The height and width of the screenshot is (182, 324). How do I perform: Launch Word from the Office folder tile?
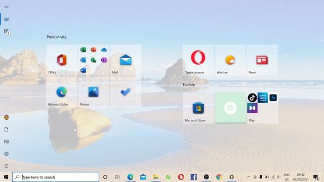(x=83, y=70)
